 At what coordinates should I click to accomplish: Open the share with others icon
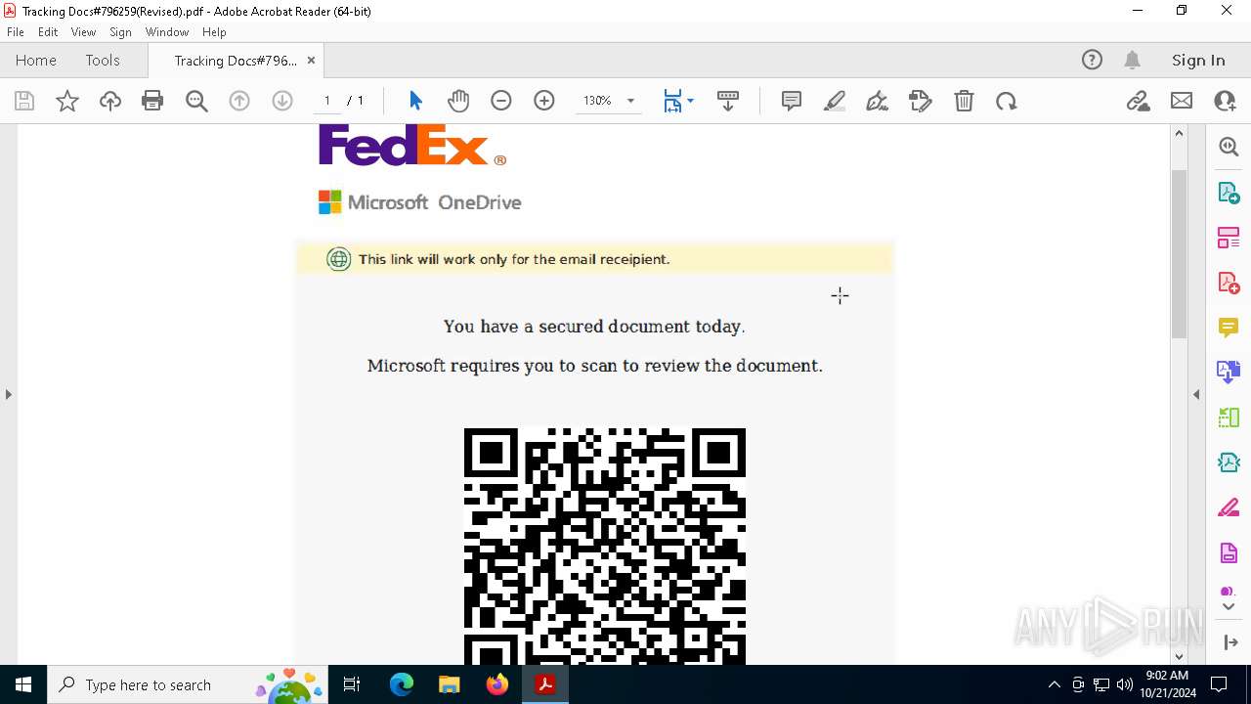(x=1225, y=101)
